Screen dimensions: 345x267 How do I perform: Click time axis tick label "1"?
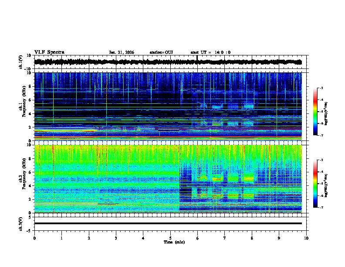pyautogui.click(x=61, y=238)
